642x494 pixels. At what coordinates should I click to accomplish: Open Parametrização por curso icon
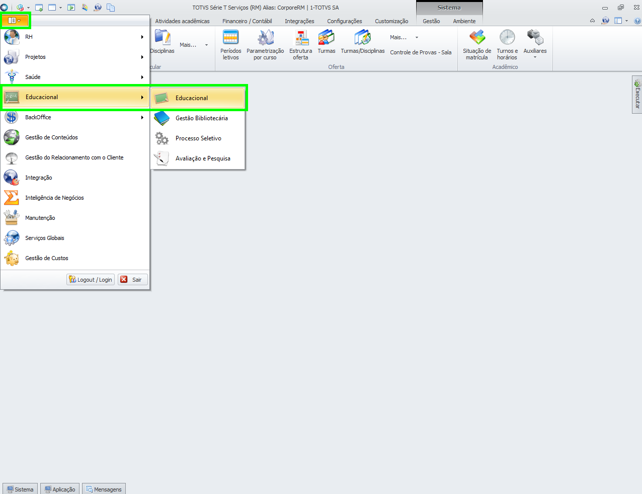[x=265, y=45]
